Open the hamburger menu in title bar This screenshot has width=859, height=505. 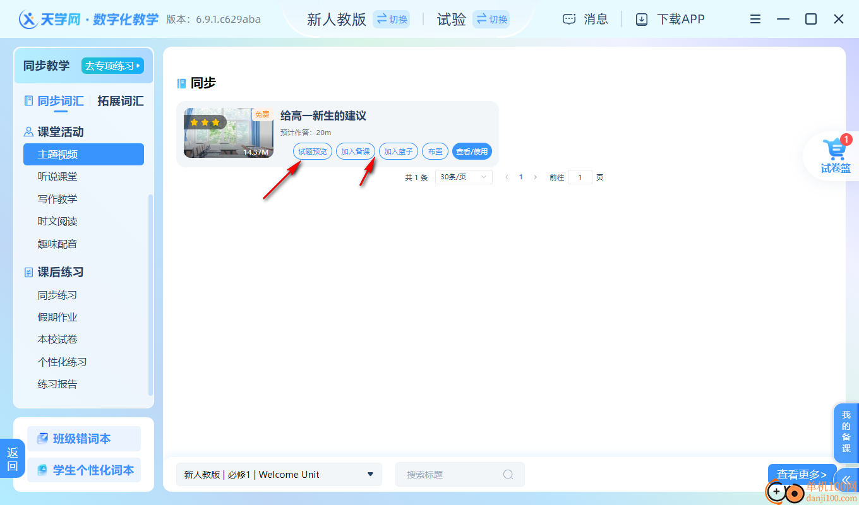(x=755, y=20)
